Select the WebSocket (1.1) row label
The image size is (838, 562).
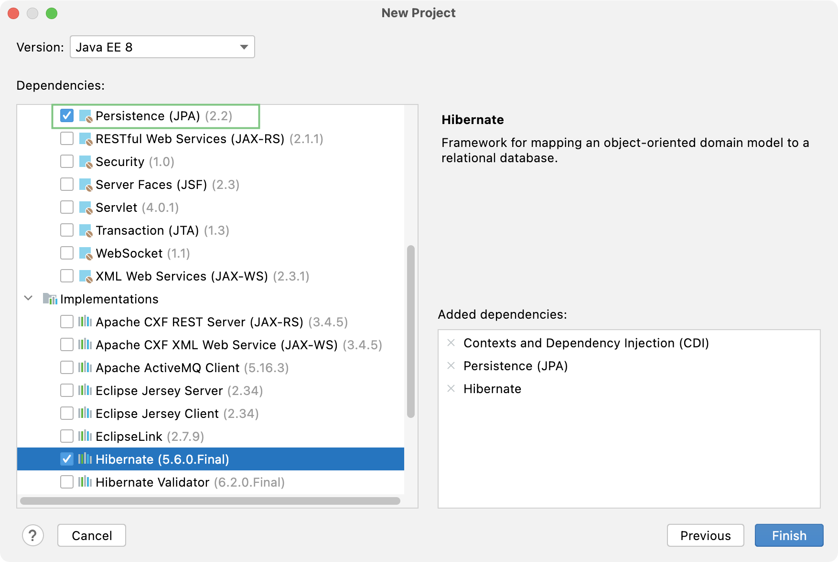pyautogui.click(x=143, y=253)
